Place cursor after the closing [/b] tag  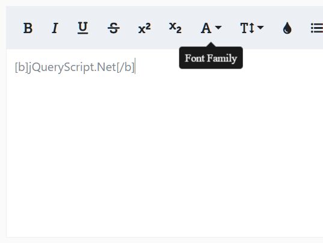(135, 67)
